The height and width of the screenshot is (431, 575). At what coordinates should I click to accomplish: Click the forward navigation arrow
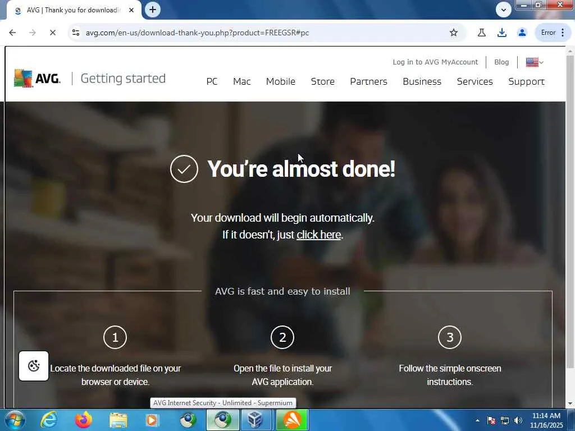[x=33, y=33]
